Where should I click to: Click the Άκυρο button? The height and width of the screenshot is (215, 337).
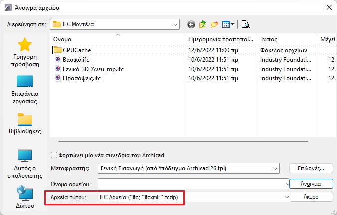click(x=312, y=197)
